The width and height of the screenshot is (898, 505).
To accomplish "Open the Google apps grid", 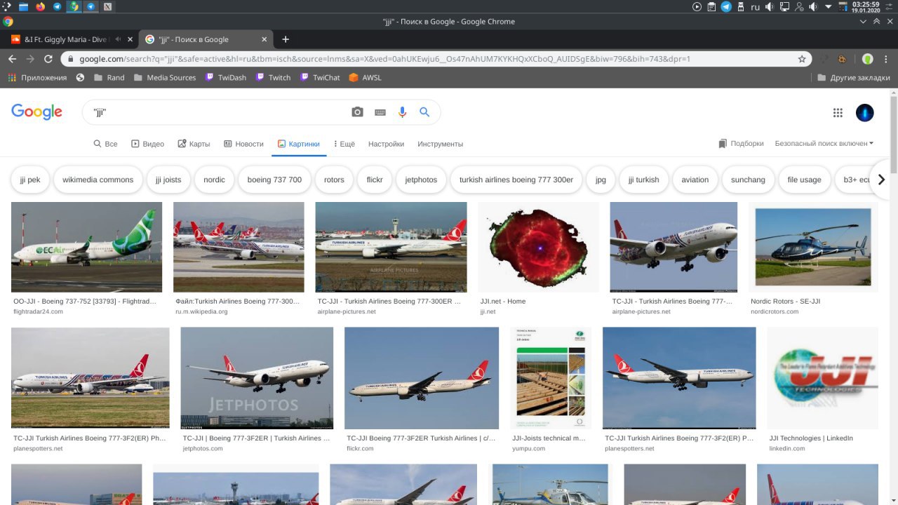I will [838, 112].
